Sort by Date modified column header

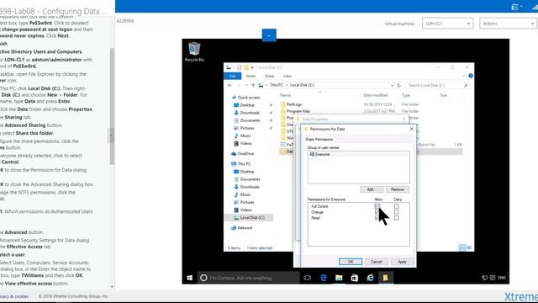click(x=376, y=95)
